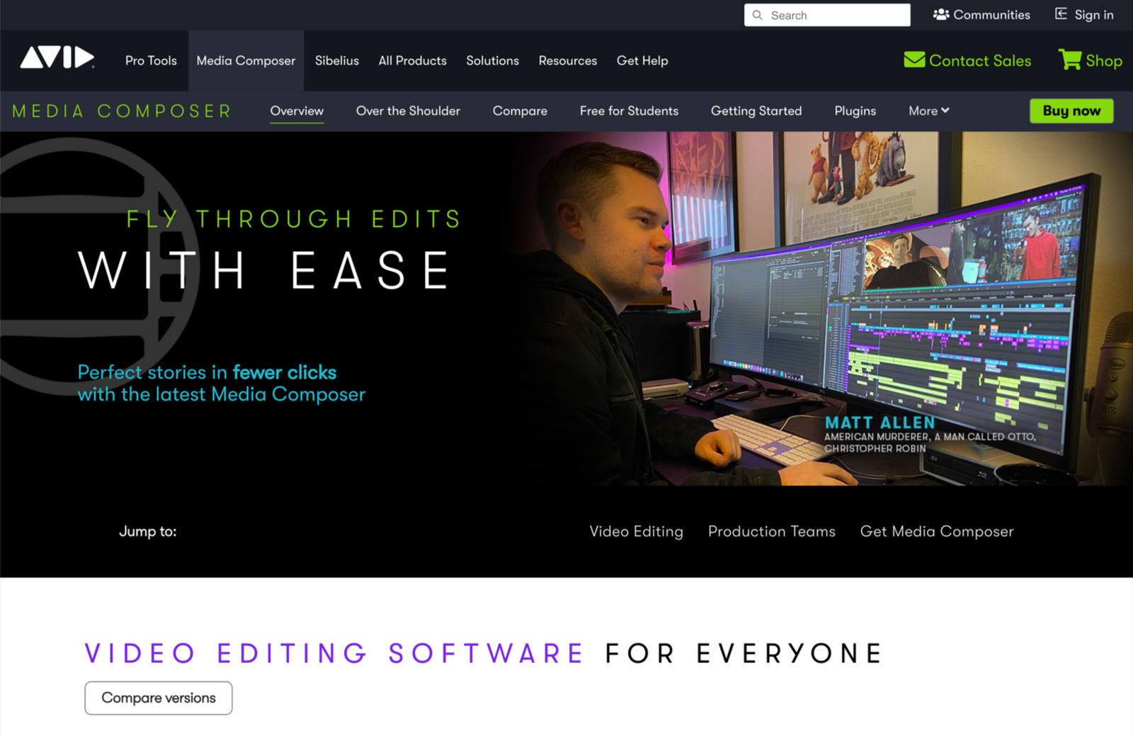1133x736 pixels.
Task: Click the Sign in arrow icon
Action: click(1061, 14)
